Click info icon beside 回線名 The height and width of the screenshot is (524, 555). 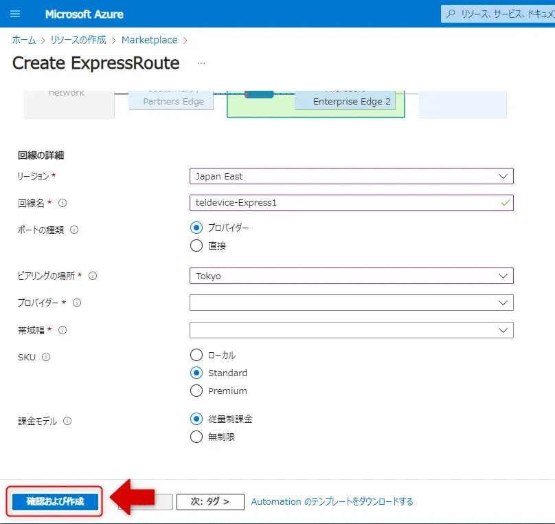tap(63, 203)
